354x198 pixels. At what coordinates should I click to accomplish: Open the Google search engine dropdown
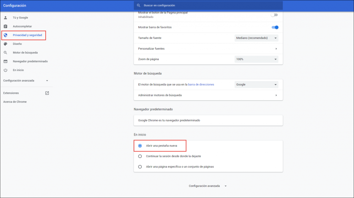pyautogui.click(x=256, y=85)
